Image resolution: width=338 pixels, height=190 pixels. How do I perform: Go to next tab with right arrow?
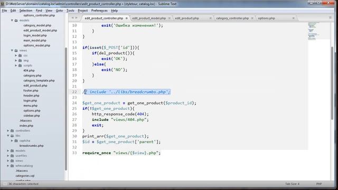(76, 18)
